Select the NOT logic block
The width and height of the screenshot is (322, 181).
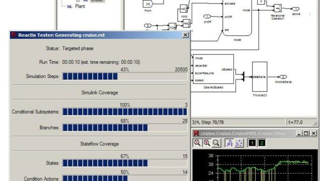click(x=184, y=9)
